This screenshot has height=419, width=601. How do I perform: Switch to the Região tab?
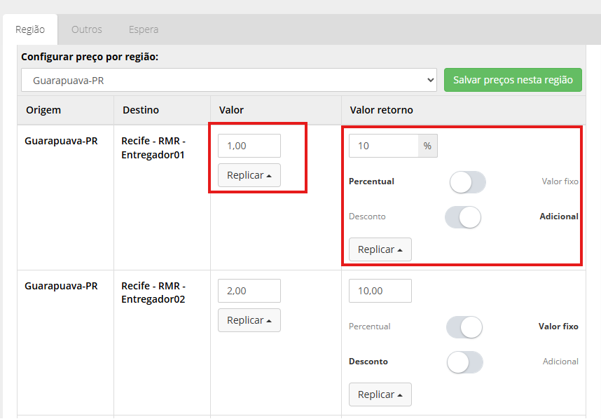tap(30, 29)
